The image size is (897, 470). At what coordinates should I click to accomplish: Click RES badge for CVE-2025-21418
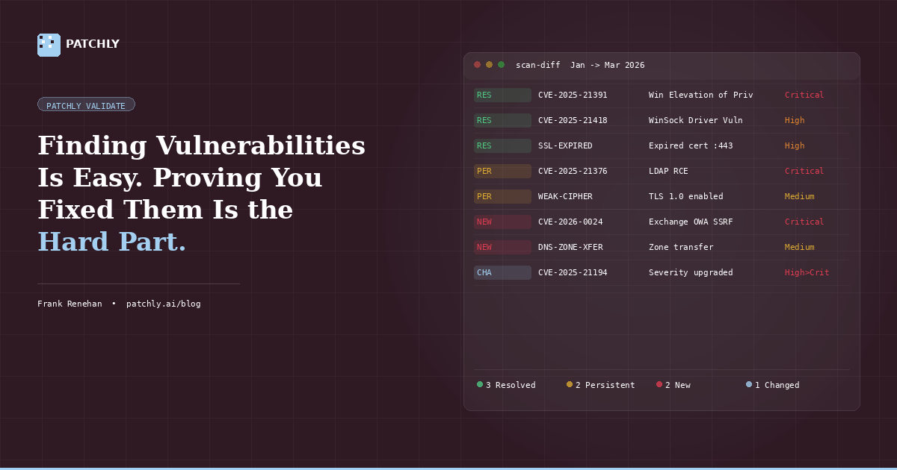tap(502, 120)
